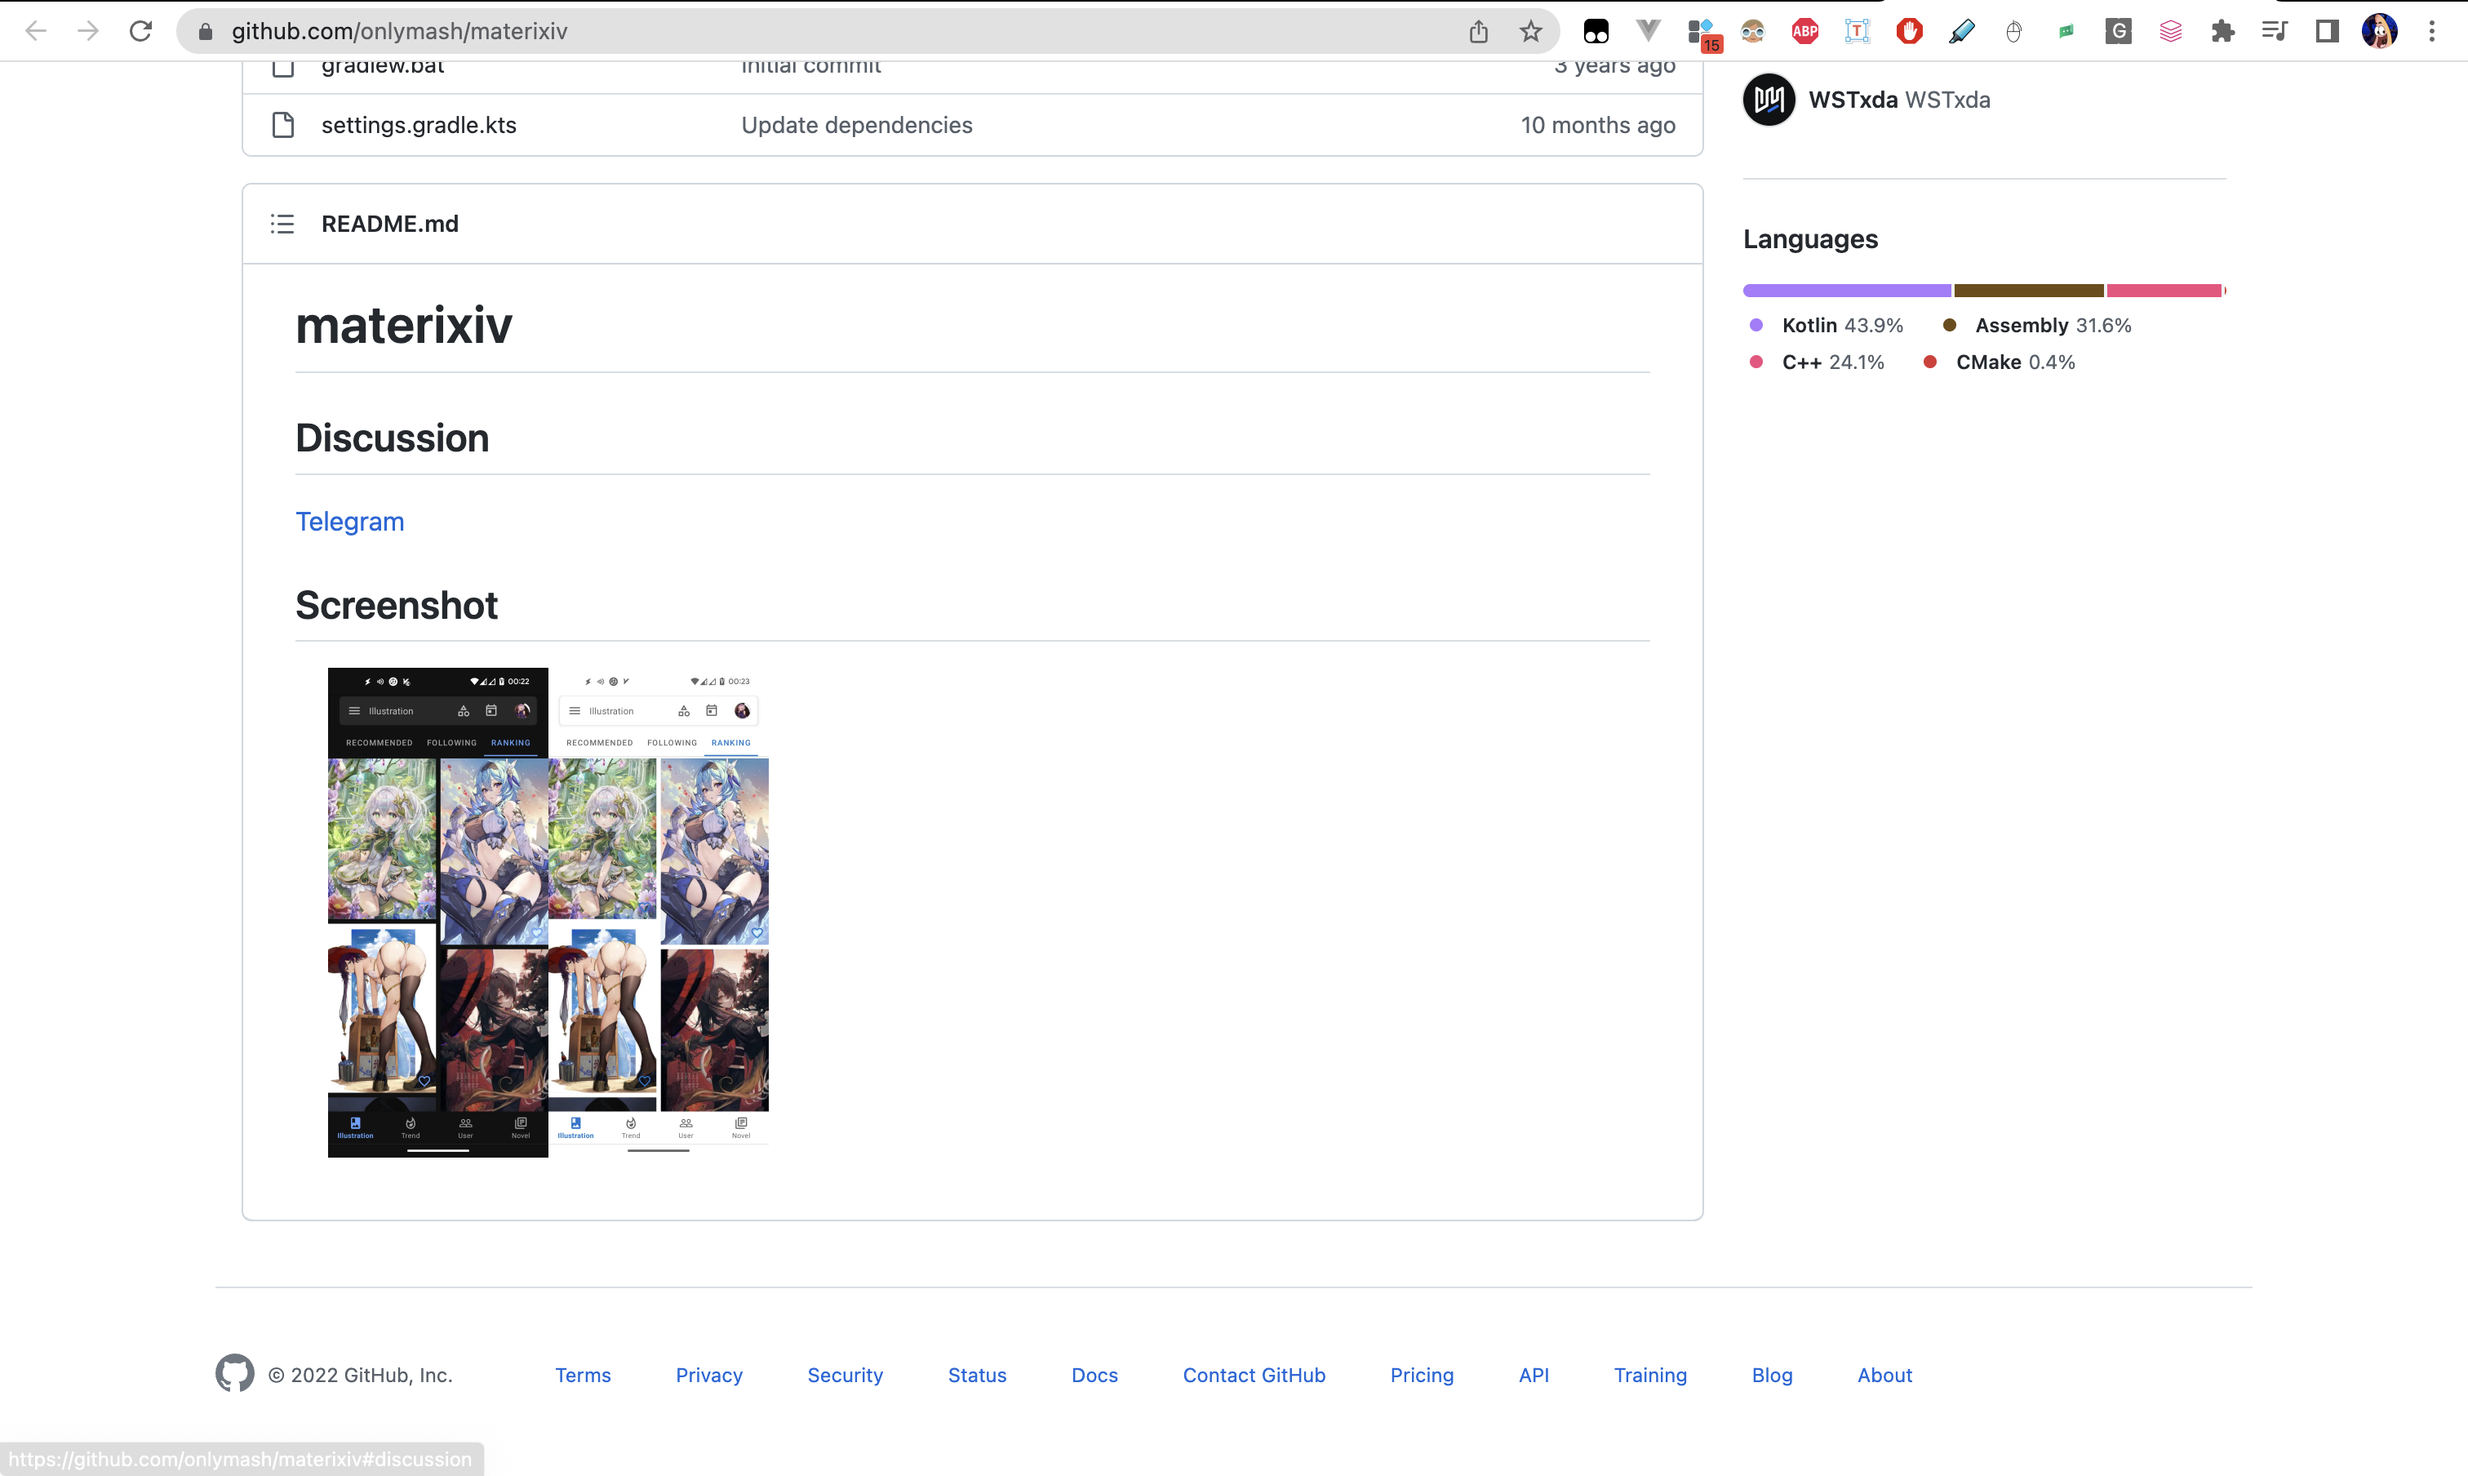Click the puzzle-piece extensions icon
This screenshot has height=1476, width=2468.
(2223, 31)
